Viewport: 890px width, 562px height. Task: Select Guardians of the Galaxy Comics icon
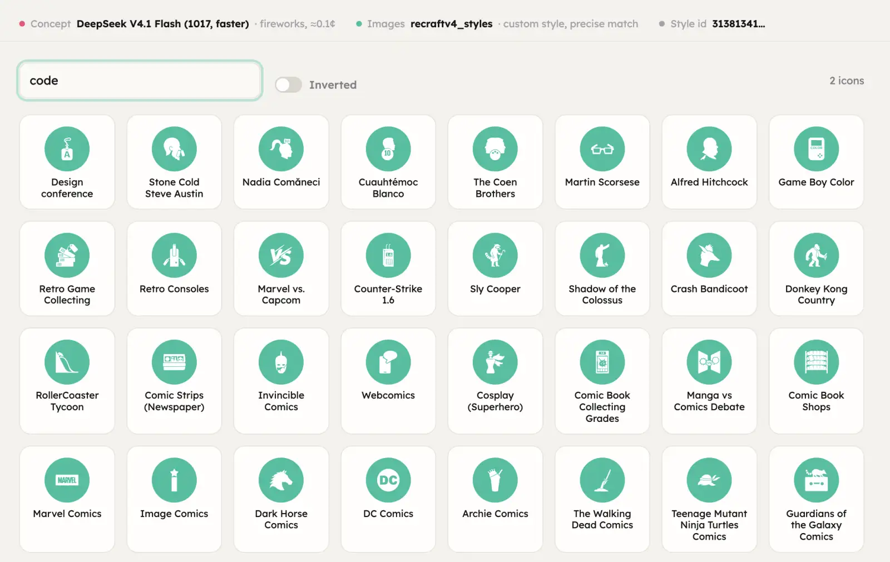point(816,480)
